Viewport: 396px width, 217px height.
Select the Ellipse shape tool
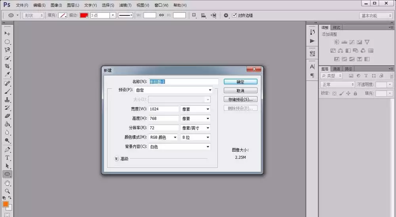(x=7, y=174)
